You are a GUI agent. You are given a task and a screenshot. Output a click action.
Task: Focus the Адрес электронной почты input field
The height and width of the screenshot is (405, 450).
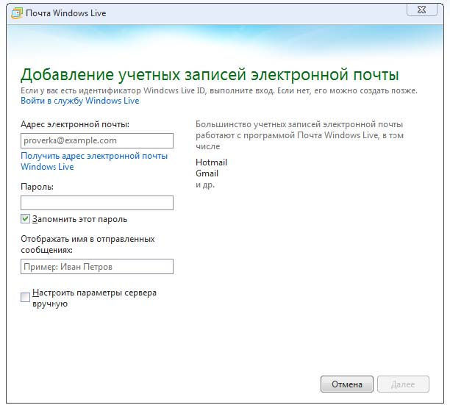point(97,140)
